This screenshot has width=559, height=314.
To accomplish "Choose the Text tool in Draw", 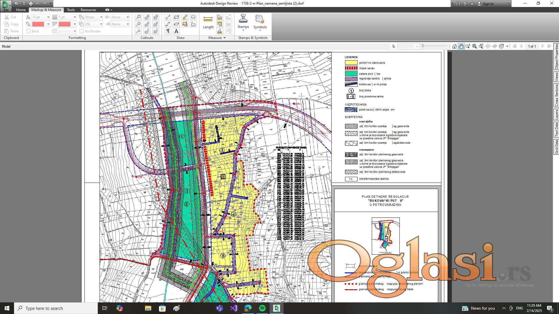I will click(x=176, y=31).
